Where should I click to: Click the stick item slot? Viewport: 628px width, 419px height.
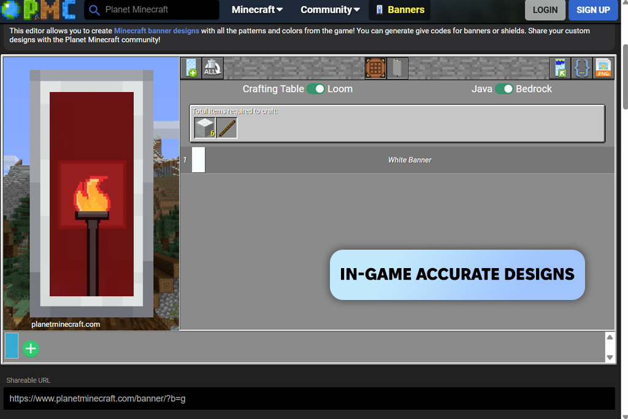pyautogui.click(x=227, y=128)
